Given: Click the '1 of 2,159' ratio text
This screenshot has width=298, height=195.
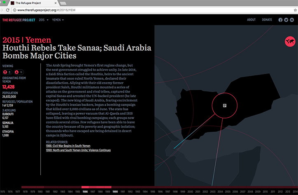Looking at the screenshot, I should (x=7, y=105).
